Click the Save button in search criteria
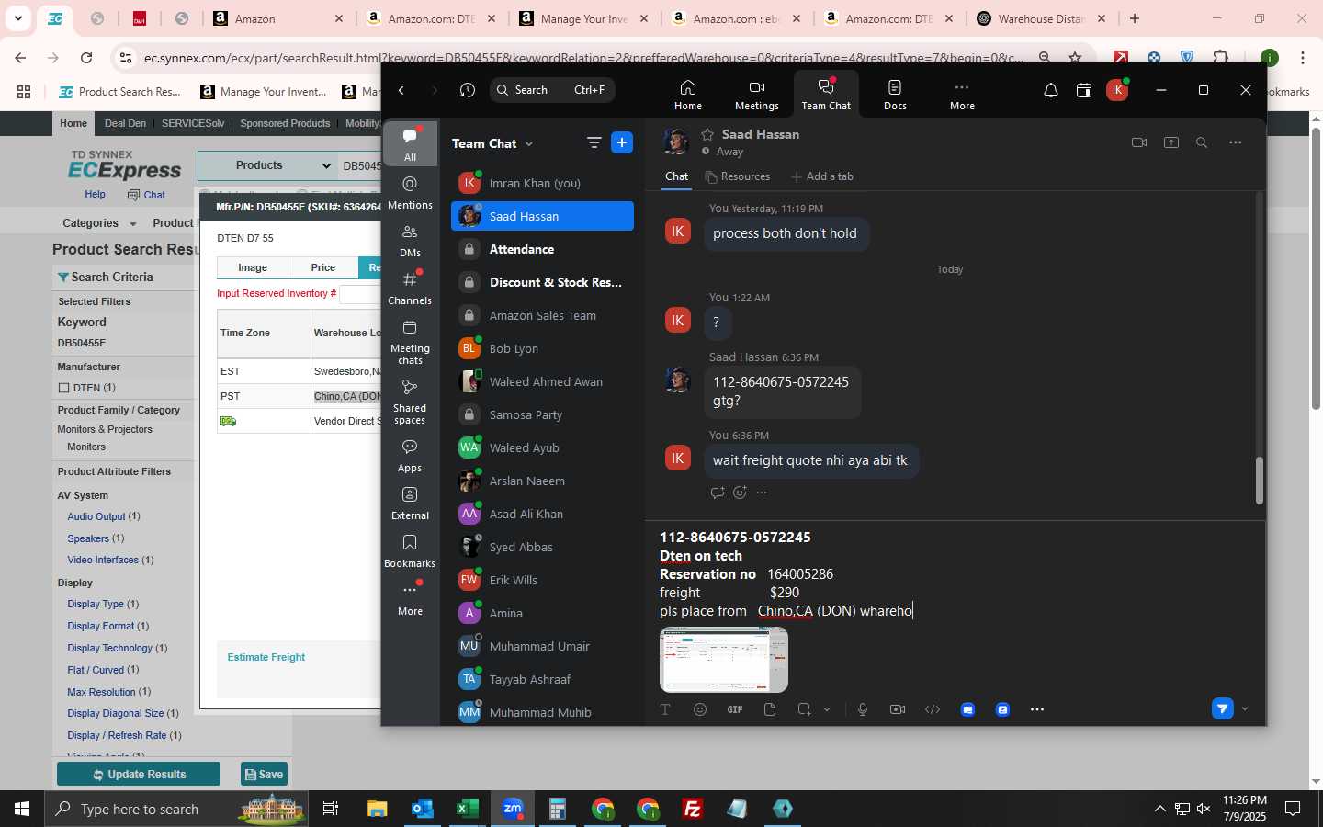 tap(264, 774)
